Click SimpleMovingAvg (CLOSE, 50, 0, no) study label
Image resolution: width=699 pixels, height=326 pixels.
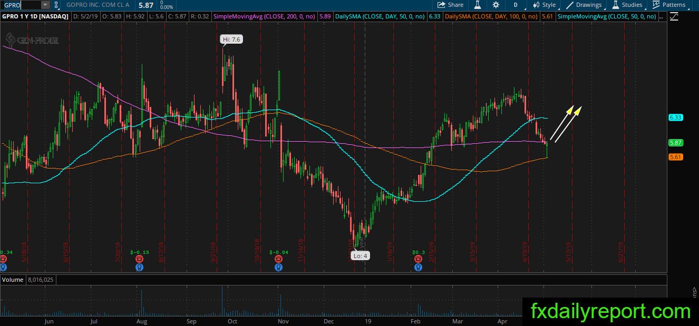pyautogui.click(x=607, y=17)
